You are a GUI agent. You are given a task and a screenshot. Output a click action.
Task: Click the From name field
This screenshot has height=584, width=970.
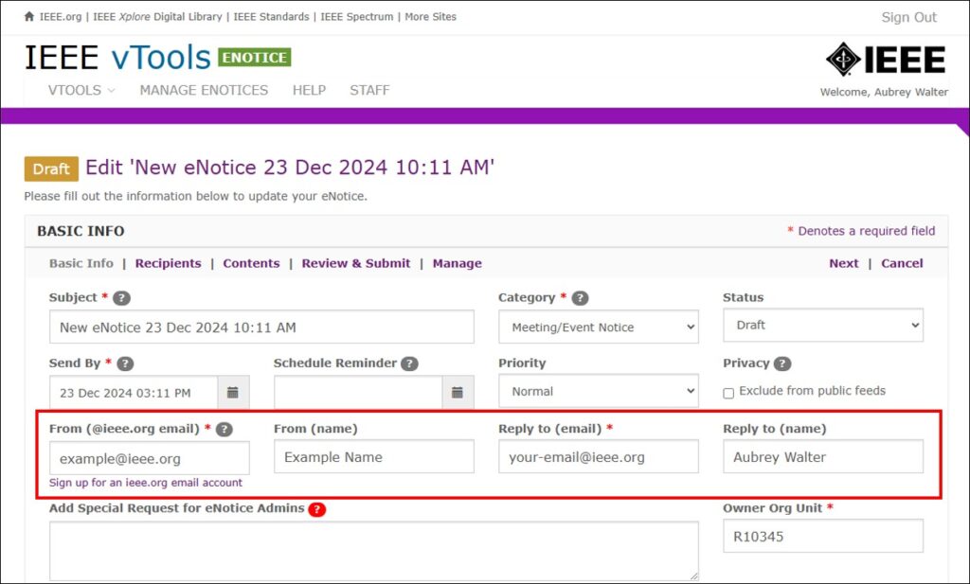click(x=374, y=457)
